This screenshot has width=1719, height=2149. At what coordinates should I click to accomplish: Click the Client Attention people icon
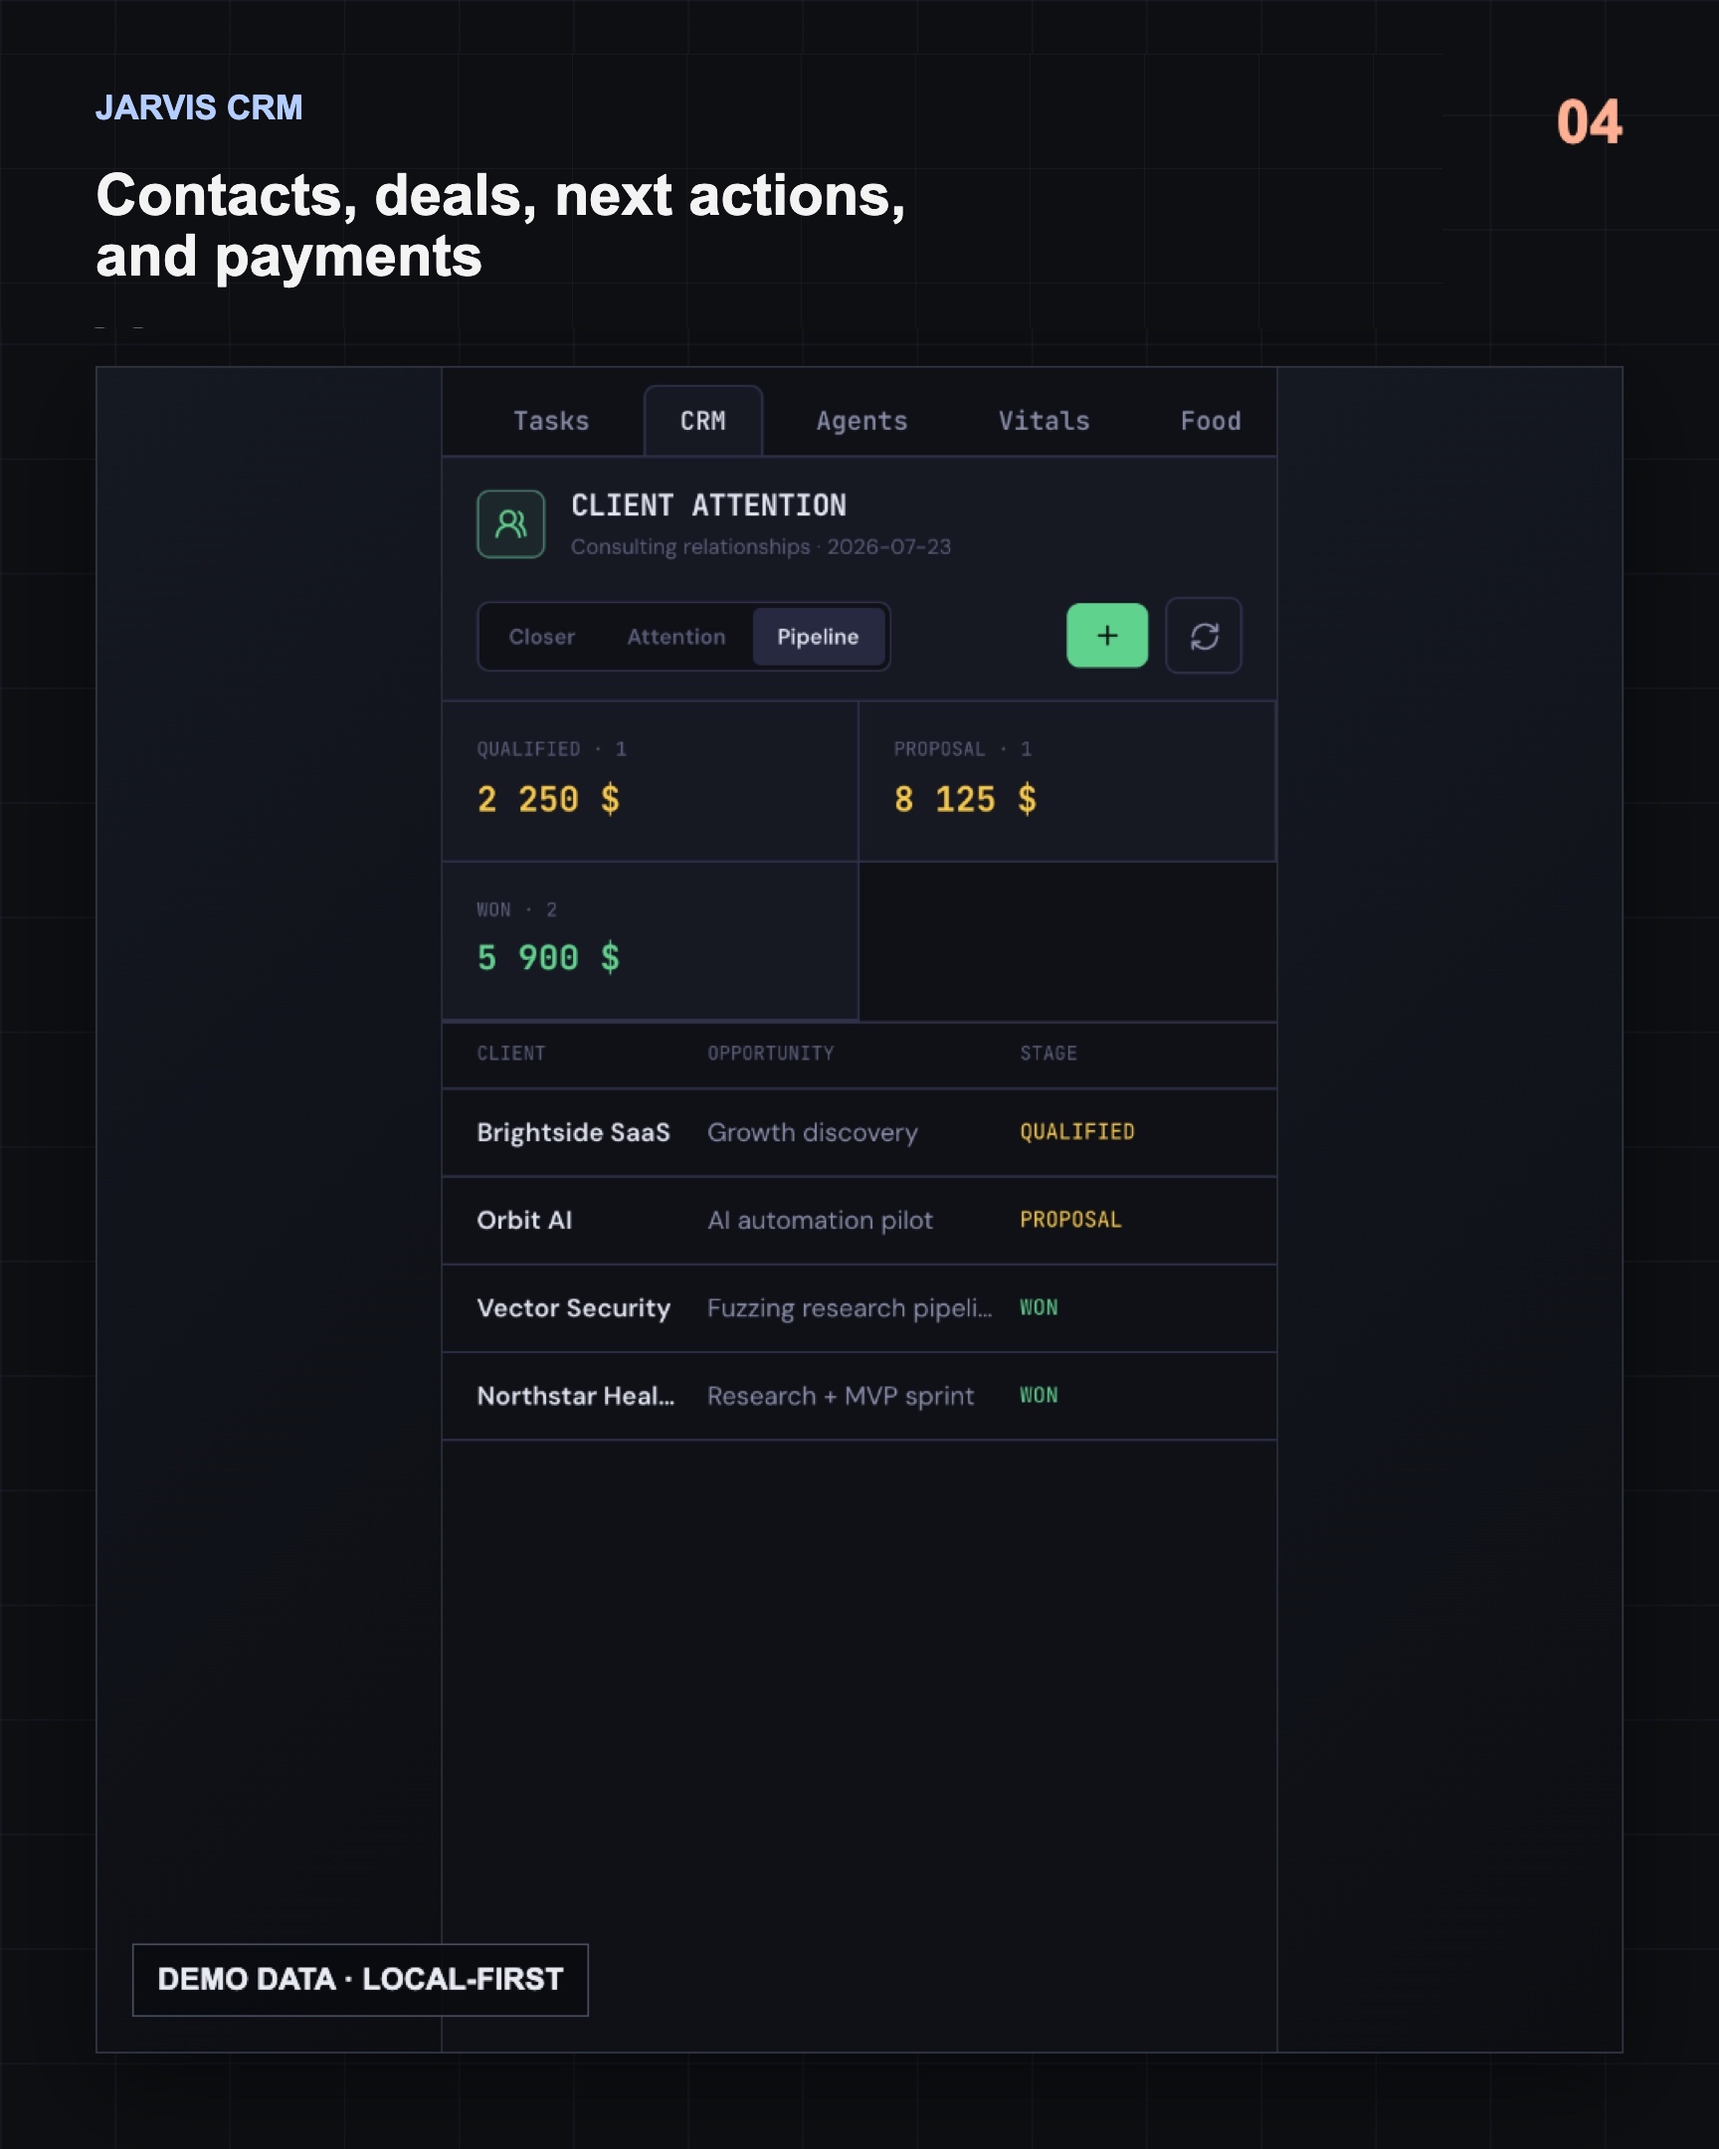[510, 523]
